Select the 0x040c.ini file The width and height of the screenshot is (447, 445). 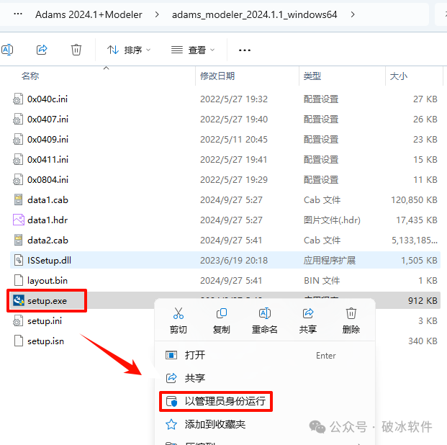coord(225,99)
